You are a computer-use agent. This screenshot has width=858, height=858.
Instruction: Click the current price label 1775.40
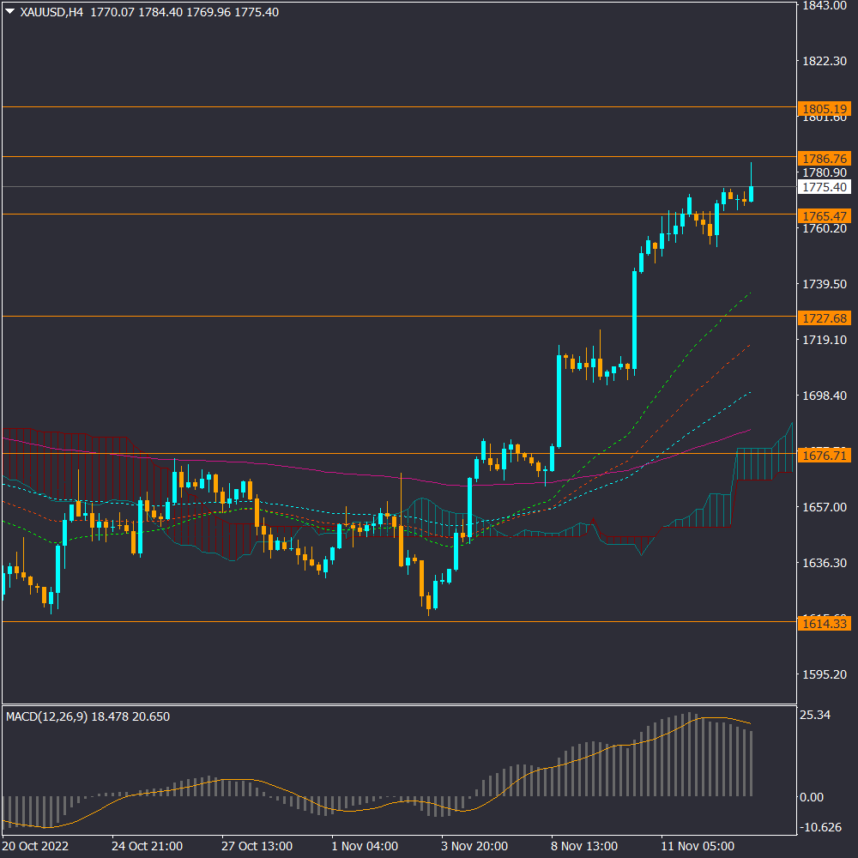pyautogui.click(x=824, y=187)
